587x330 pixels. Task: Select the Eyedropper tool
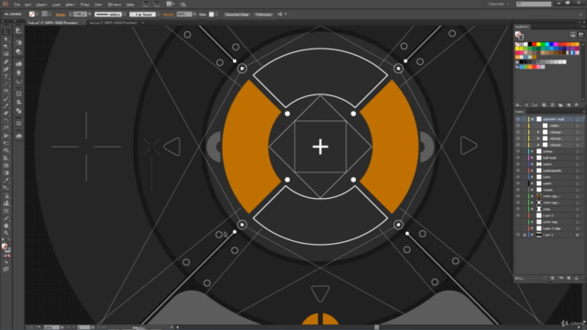(x=6, y=181)
